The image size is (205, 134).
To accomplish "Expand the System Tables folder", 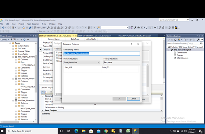I will tap(13, 46).
